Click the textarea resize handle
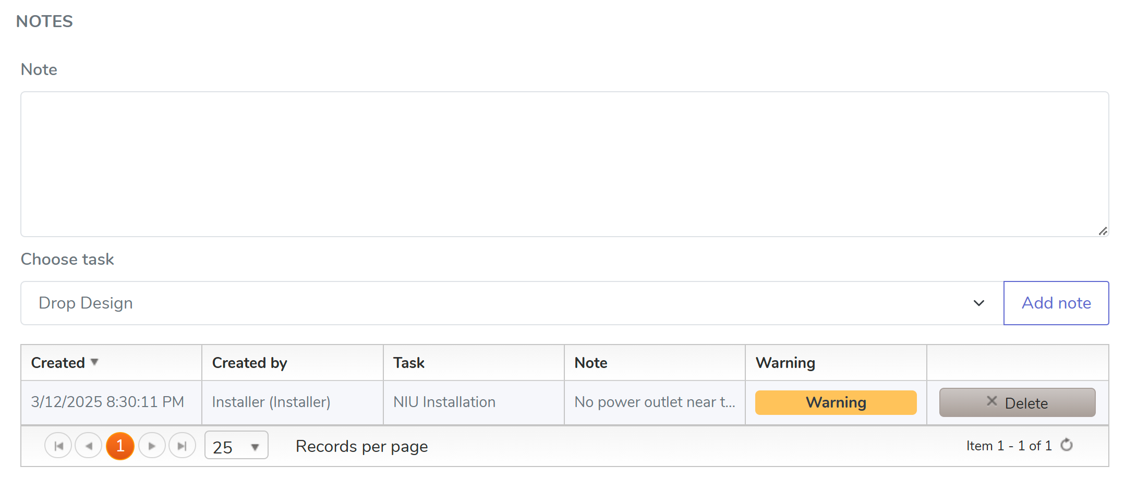 (x=1103, y=231)
